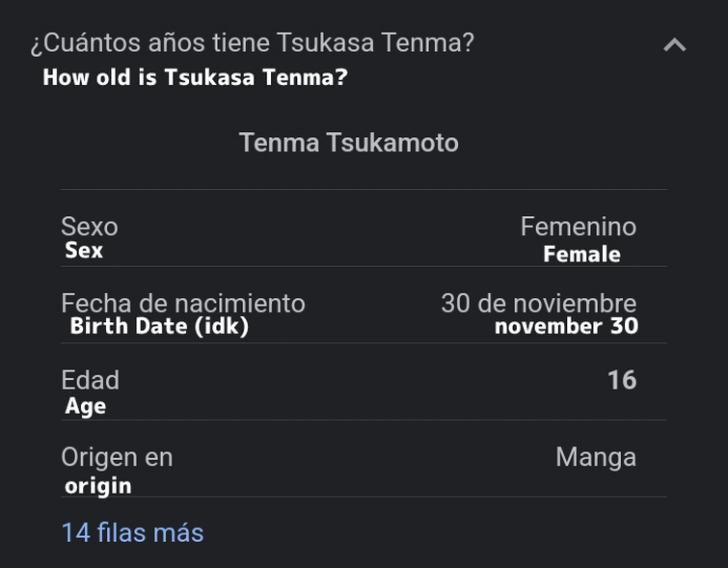The height and width of the screenshot is (568, 728).
Task: Open the '14 filas más' link
Action: click(132, 532)
